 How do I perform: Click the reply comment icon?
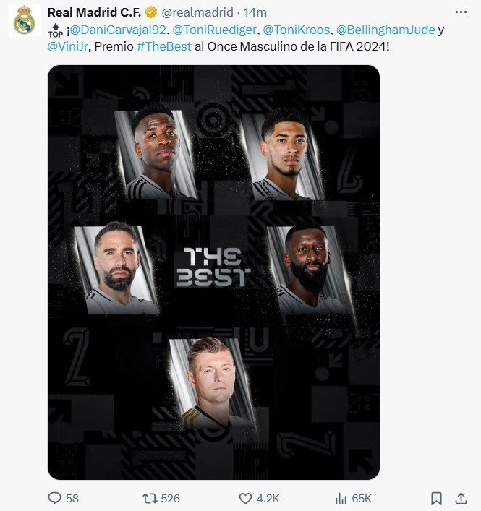click(x=55, y=498)
